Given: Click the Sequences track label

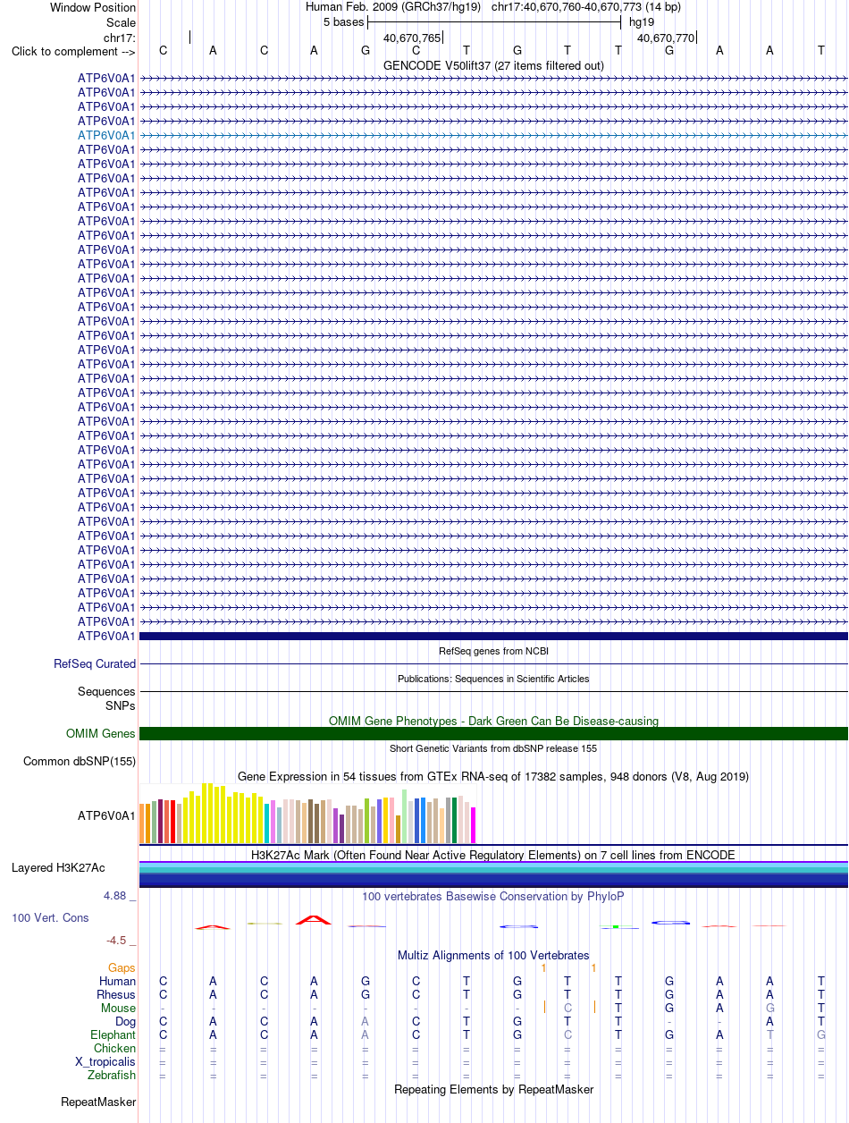Looking at the screenshot, I should pyautogui.click(x=106, y=692).
